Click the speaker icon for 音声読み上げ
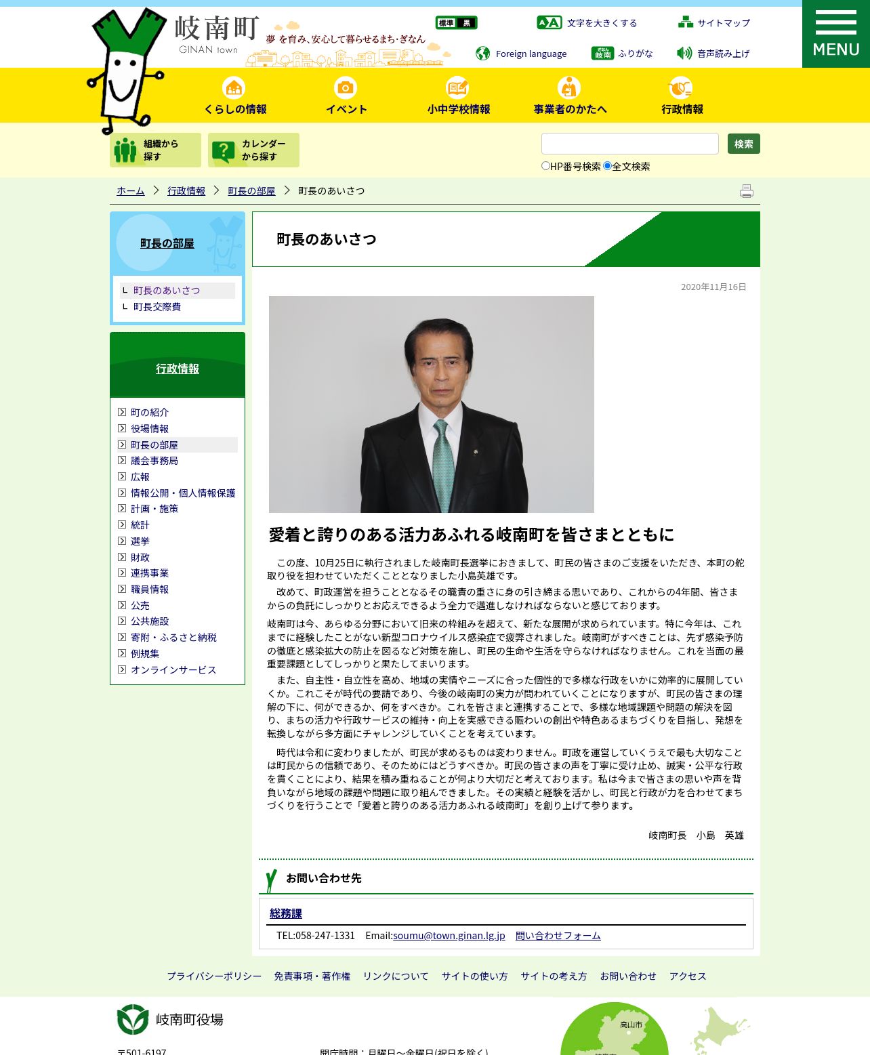The image size is (870, 1055). [x=684, y=53]
